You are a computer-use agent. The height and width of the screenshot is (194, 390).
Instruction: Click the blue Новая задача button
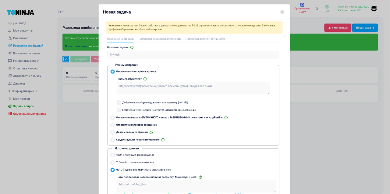[365, 28]
